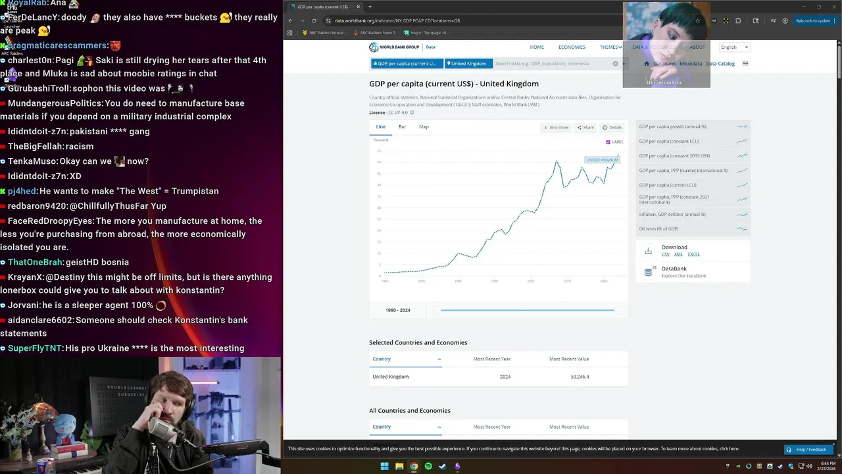
Task: Reload the page with the refresh icon
Action: point(314,20)
